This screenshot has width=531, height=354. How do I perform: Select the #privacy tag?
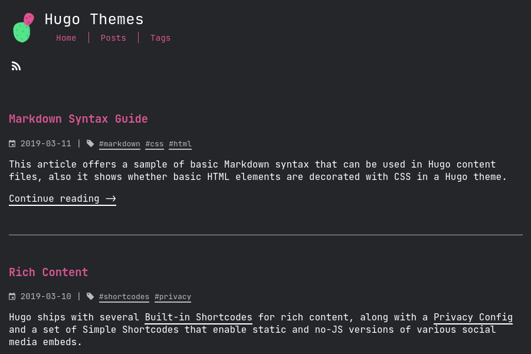[x=173, y=297]
